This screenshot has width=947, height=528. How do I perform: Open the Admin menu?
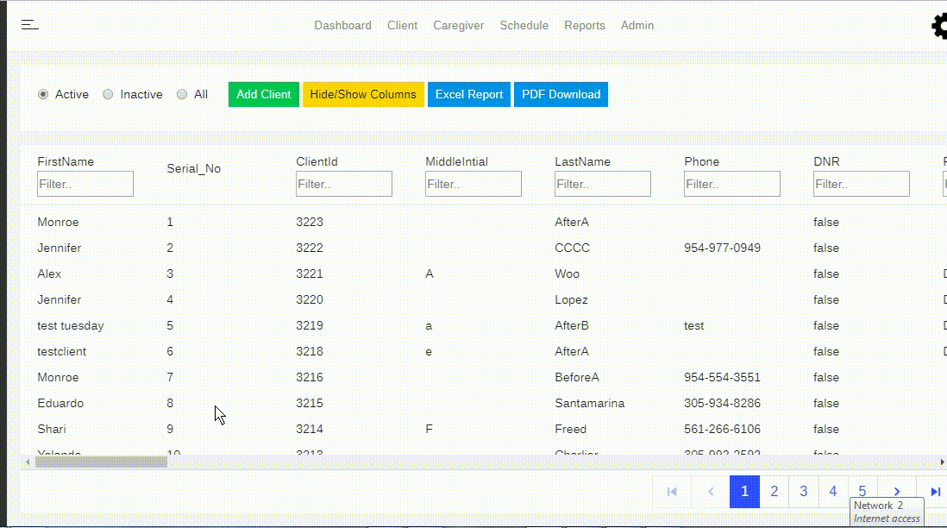coord(637,25)
